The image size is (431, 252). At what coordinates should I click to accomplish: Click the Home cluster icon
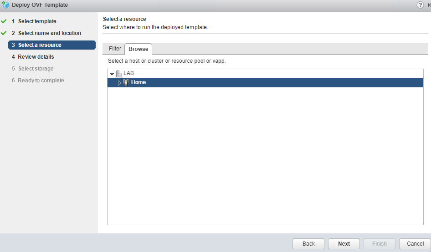coord(126,82)
